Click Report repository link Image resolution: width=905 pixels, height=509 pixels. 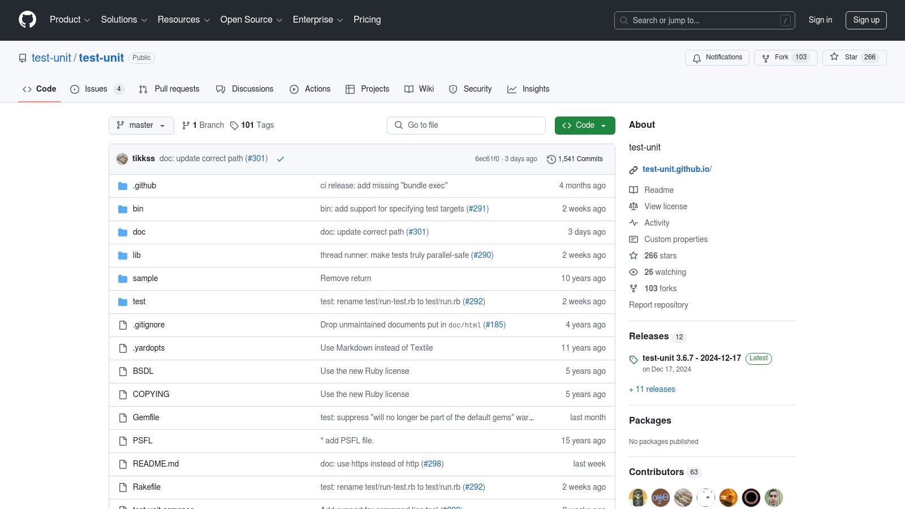pos(658,305)
